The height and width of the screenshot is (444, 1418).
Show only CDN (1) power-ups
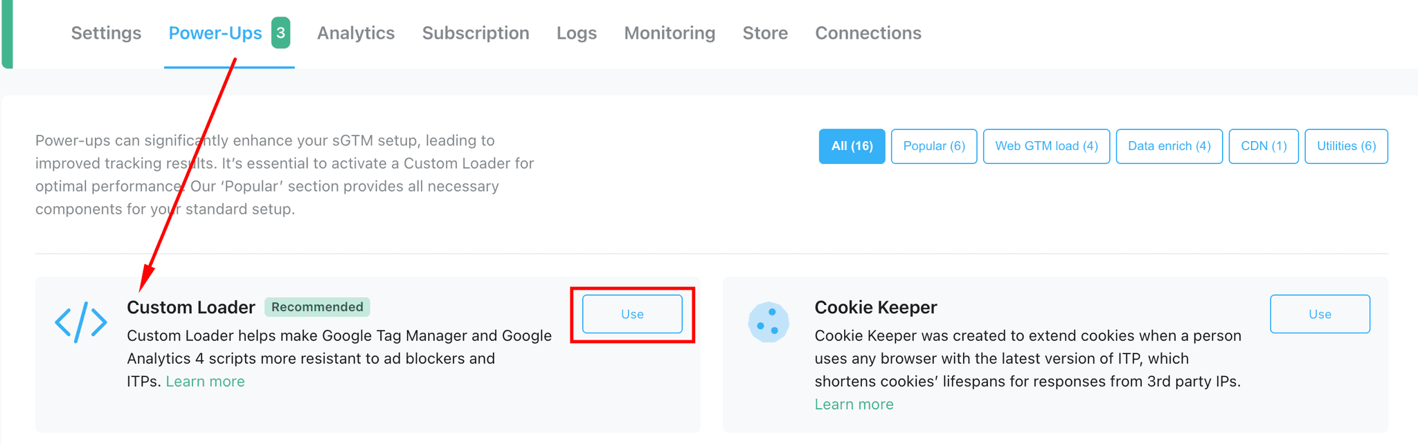(x=1264, y=146)
